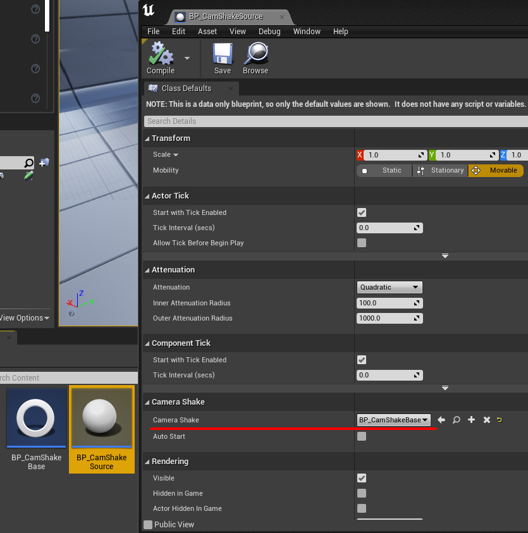Click the add-folder plus icon in left panel
528x533 pixels.
(44, 163)
